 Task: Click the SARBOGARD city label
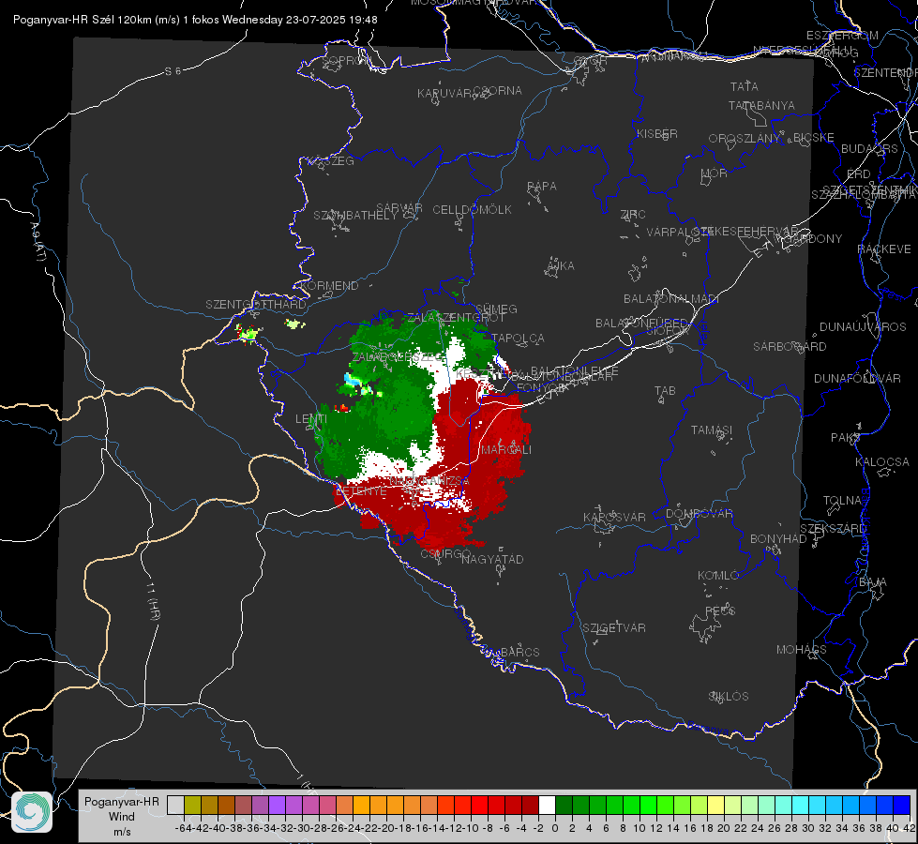790,347
